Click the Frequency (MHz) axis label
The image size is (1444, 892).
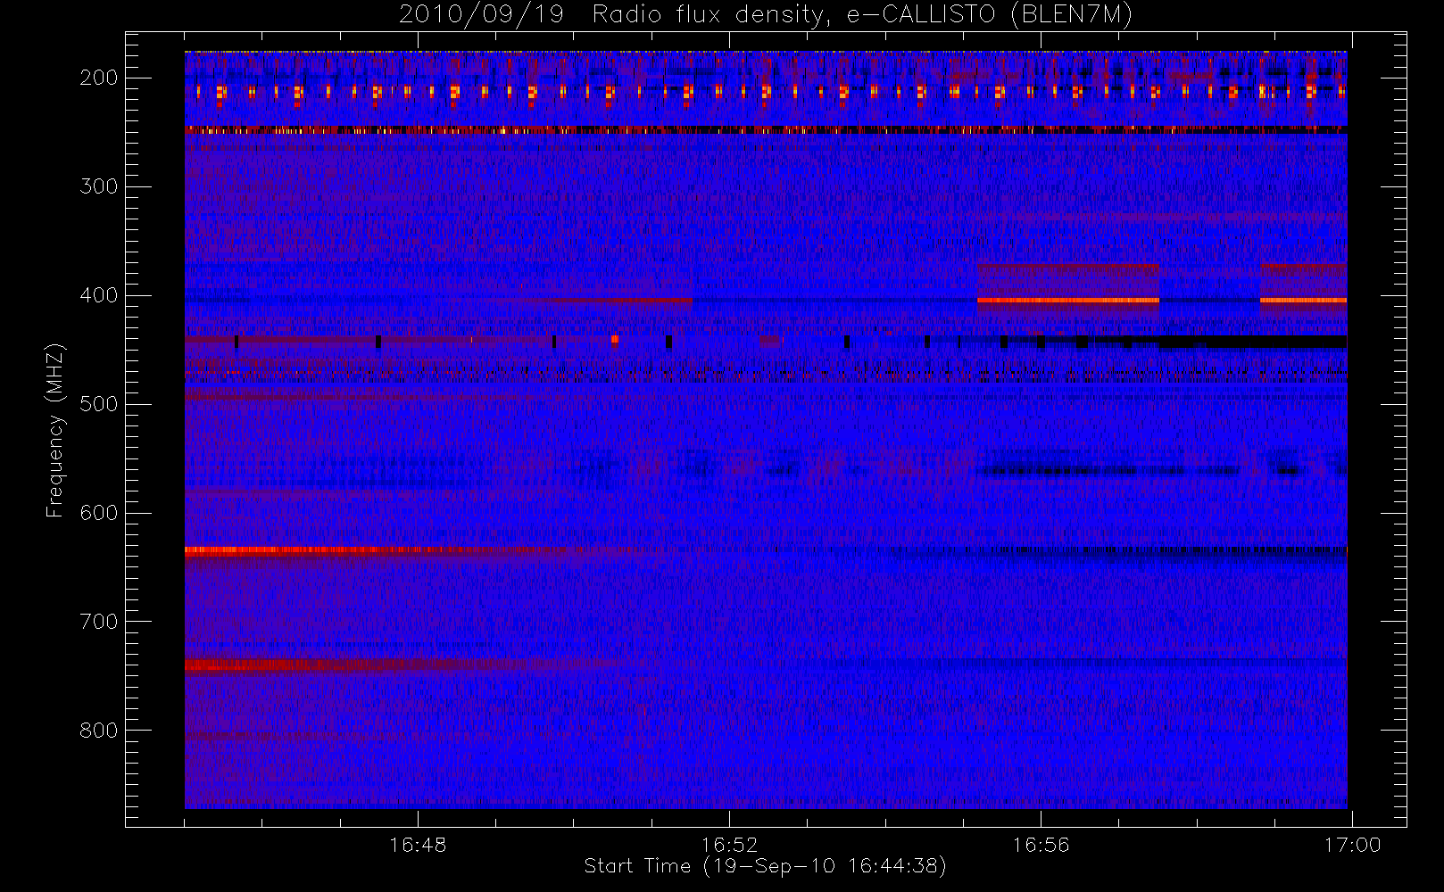click(55, 431)
